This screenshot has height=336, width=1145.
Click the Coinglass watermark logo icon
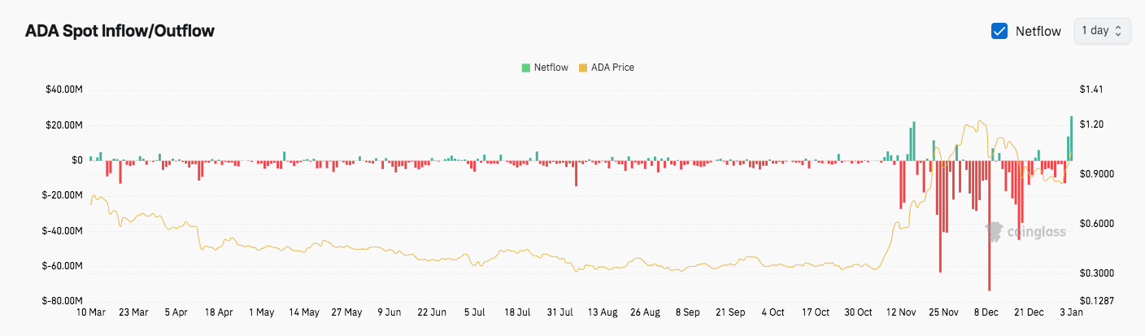(x=994, y=232)
